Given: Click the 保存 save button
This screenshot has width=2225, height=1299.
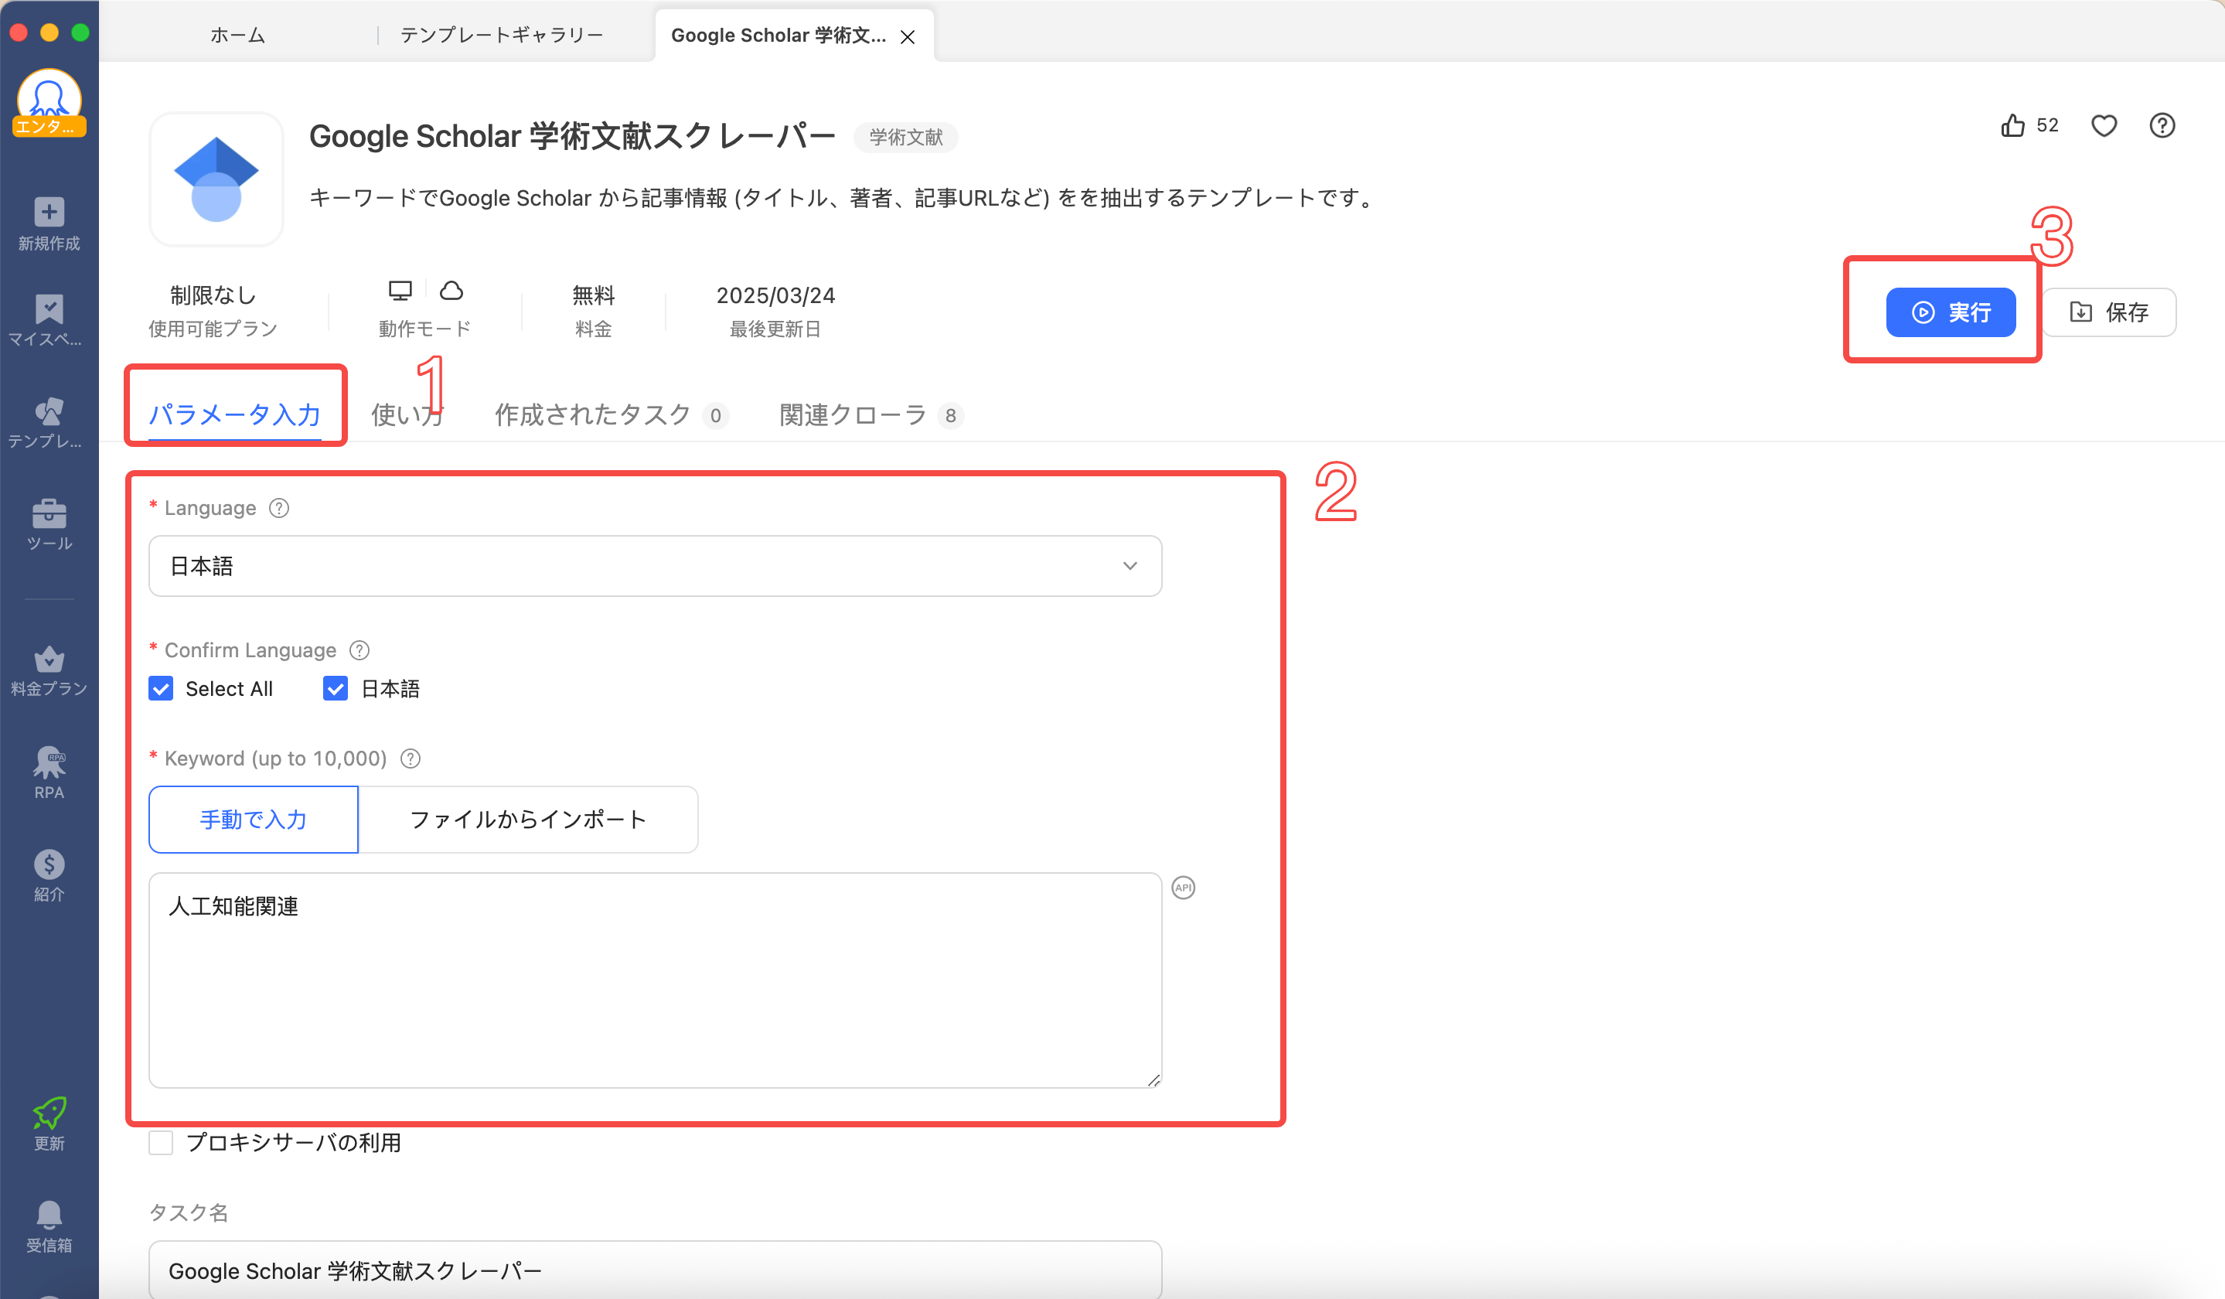Looking at the screenshot, I should [2108, 312].
